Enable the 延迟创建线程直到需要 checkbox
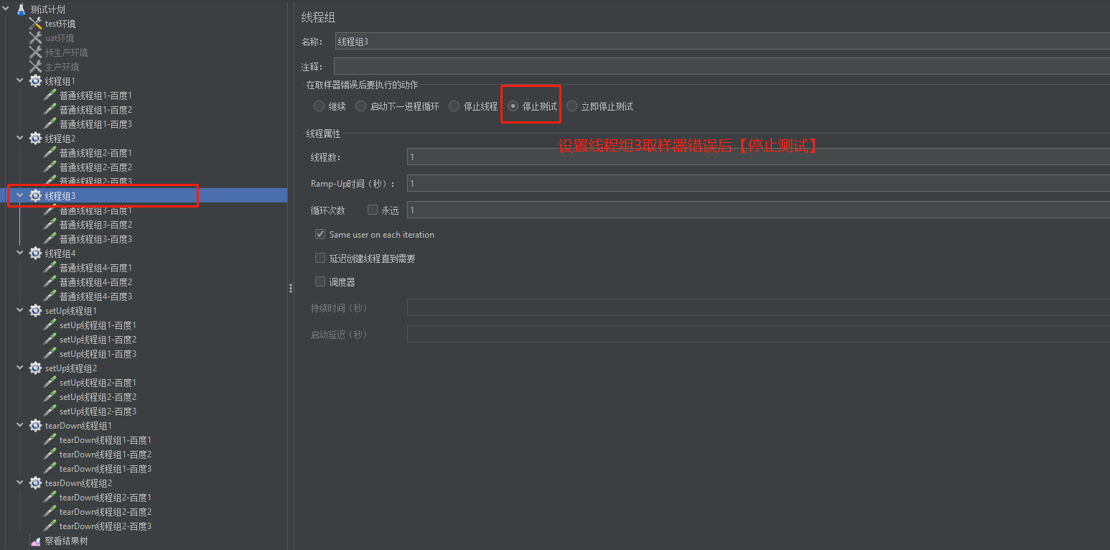The width and height of the screenshot is (1110, 550). coord(320,258)
